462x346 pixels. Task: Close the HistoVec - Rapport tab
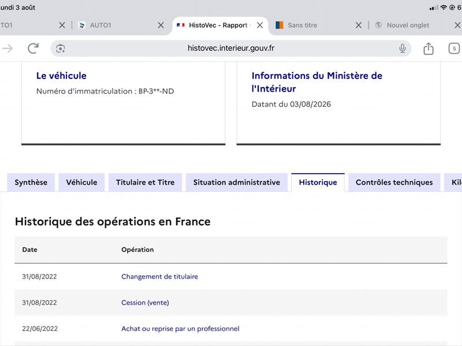(x=259, y=25)
